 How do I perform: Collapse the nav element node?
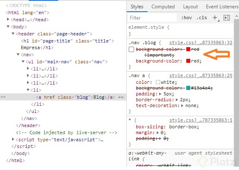coord(18,55)
